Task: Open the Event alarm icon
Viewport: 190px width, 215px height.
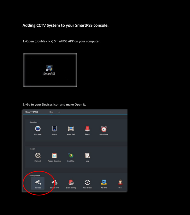Action: point(87,129)
